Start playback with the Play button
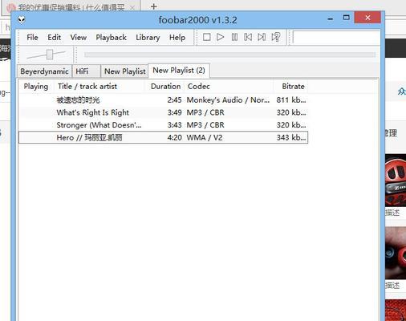 click(220, 37)
